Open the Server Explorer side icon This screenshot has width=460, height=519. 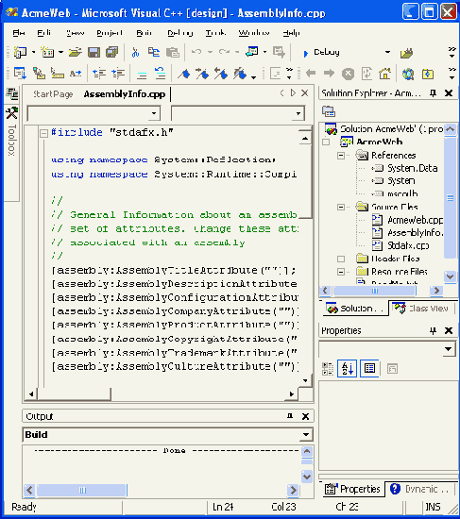pyautogui.click(x=12, y=94)
